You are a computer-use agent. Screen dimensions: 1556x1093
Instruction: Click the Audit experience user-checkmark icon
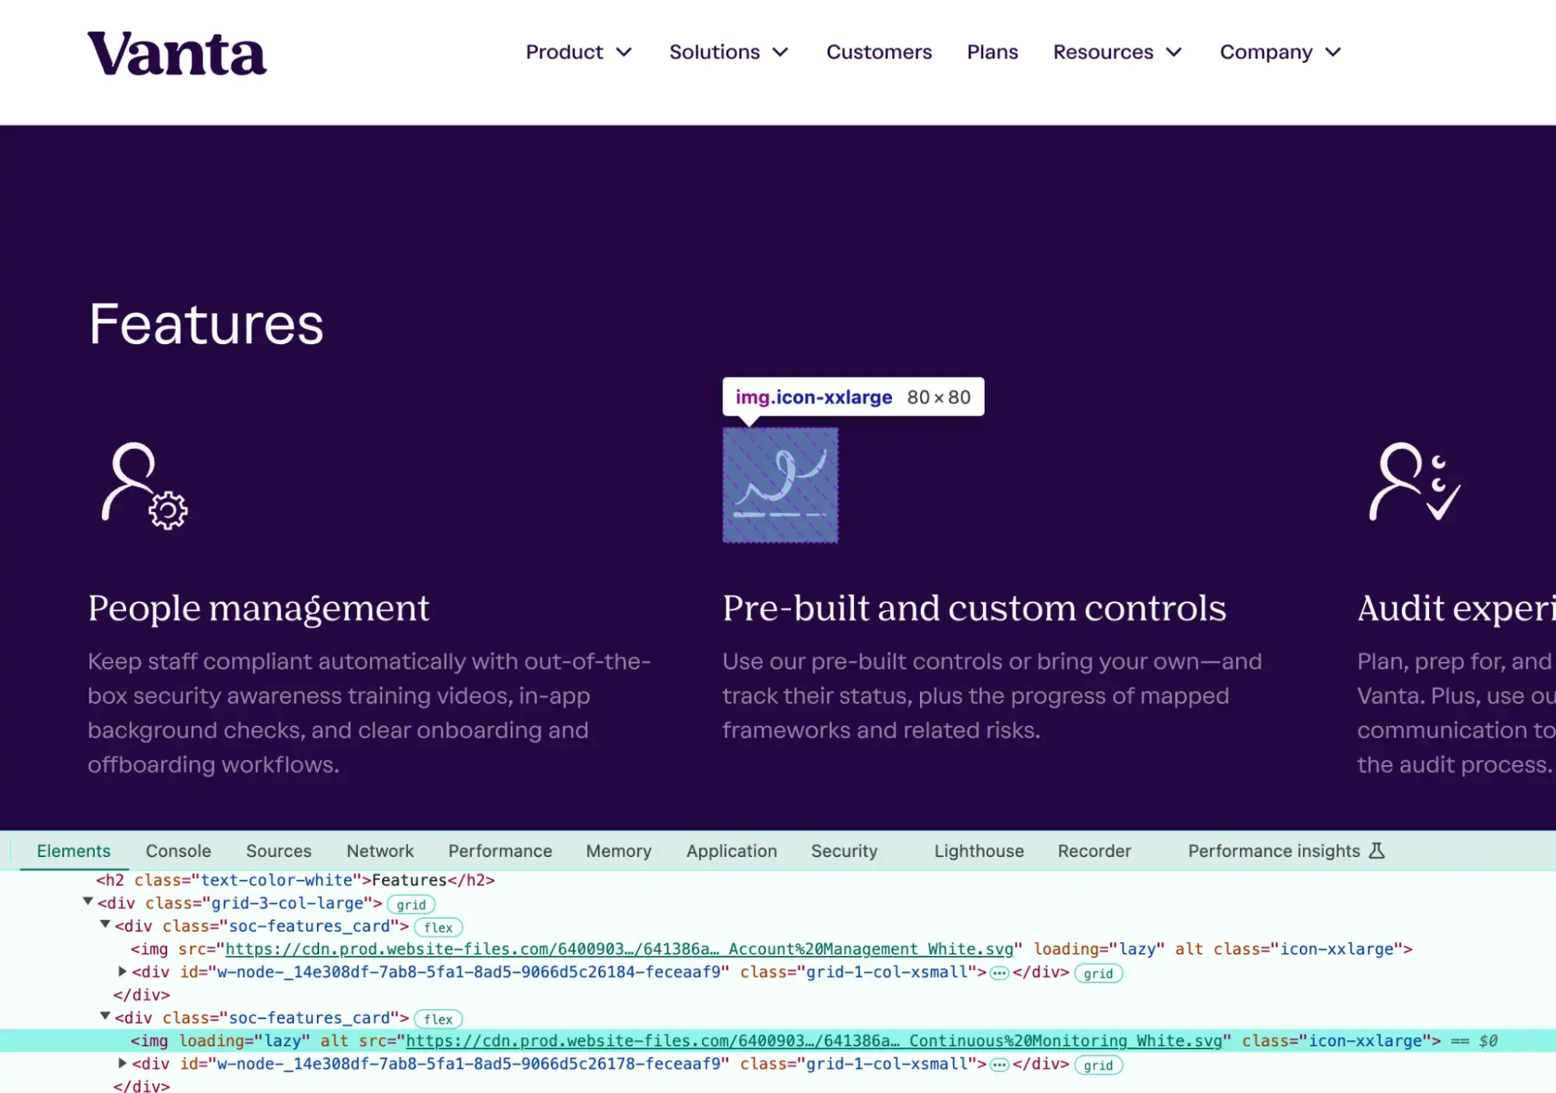(1414, 483)
